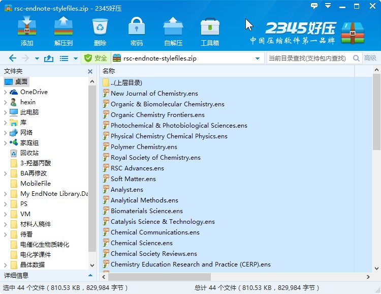The image size is (381, 294).
Task: Select Chemical Society Reviews.ens file
Action: 153,254
